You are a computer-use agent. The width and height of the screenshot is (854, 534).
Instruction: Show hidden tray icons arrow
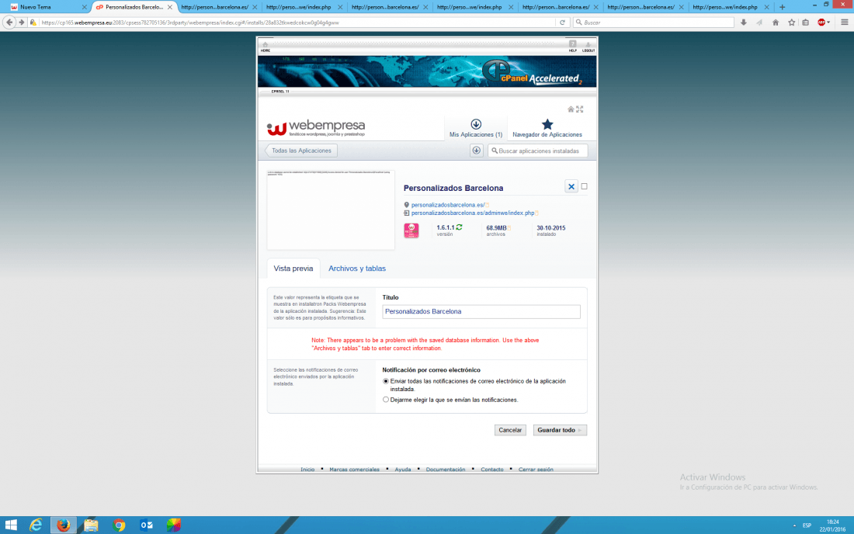point(794,525)
